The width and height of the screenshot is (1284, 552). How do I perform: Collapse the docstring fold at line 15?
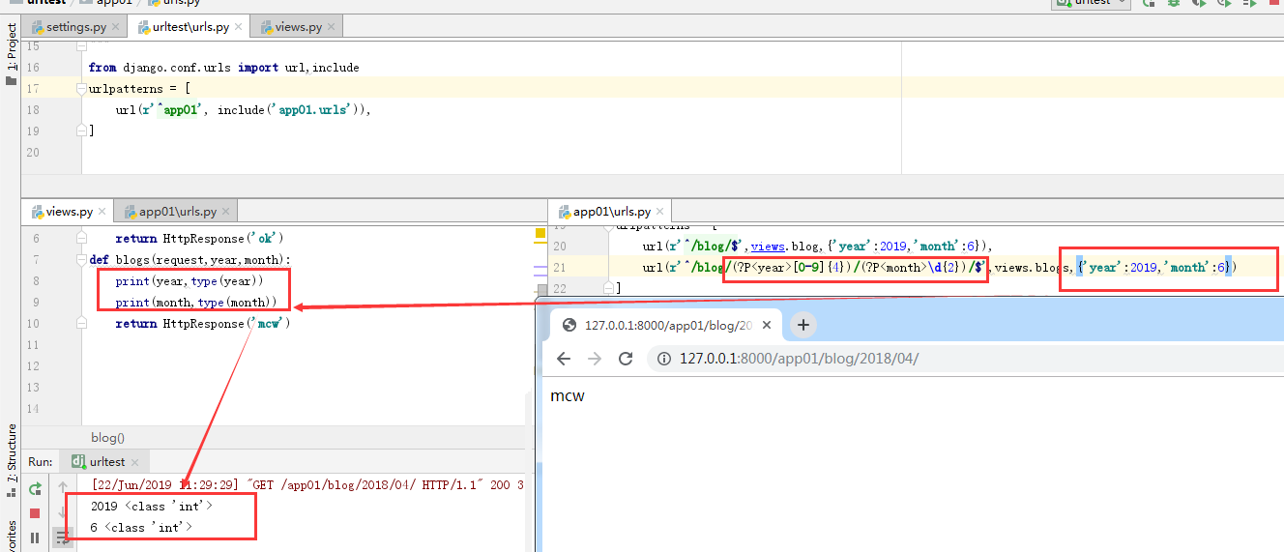pos(81,44)
